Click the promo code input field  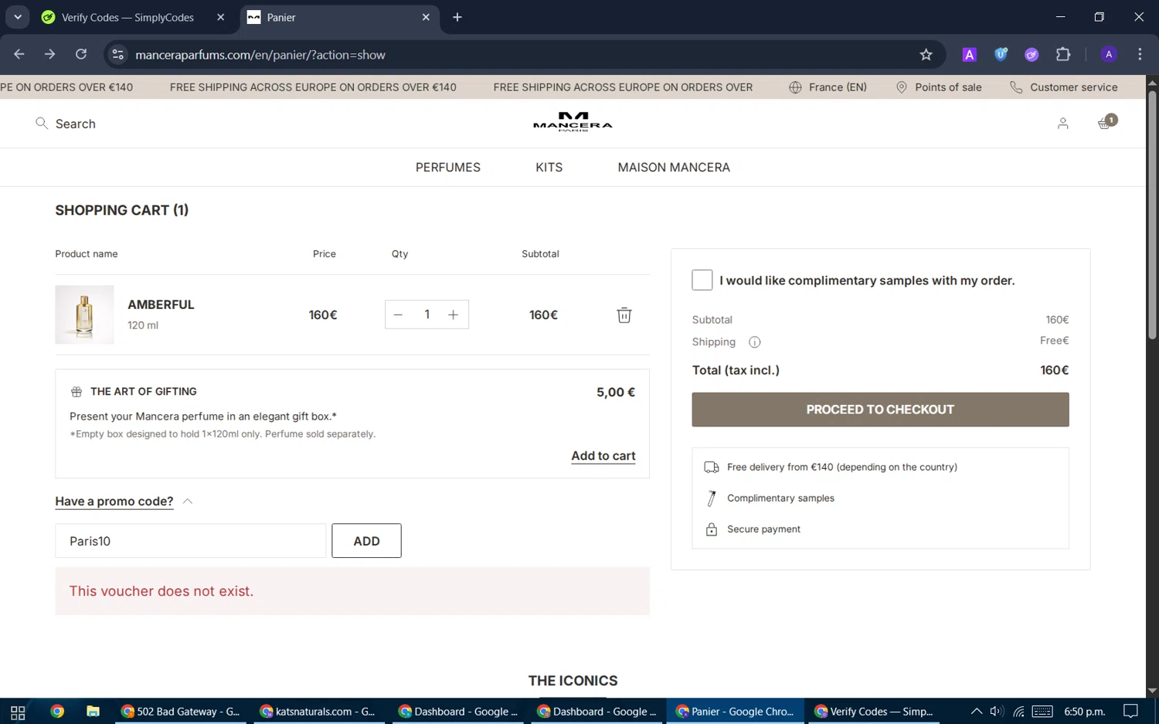click(x=190, y=541)
